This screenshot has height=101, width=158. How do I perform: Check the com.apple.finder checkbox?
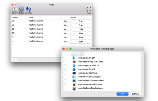65,58
